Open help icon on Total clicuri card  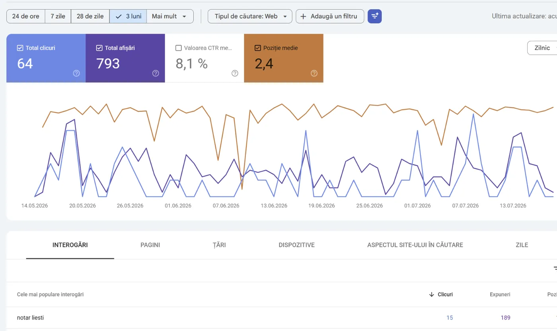click(76, 73)
